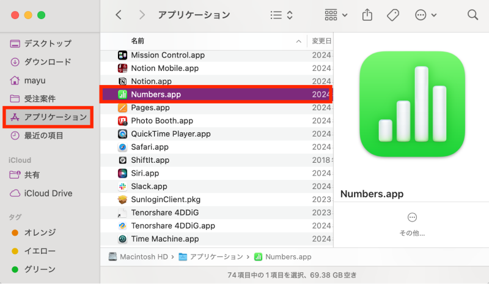Click the ShiftIt.app icon
Image resolution: width=489 pixels, height=284 pixels.
pyautogui.click(x=123, y=160)
